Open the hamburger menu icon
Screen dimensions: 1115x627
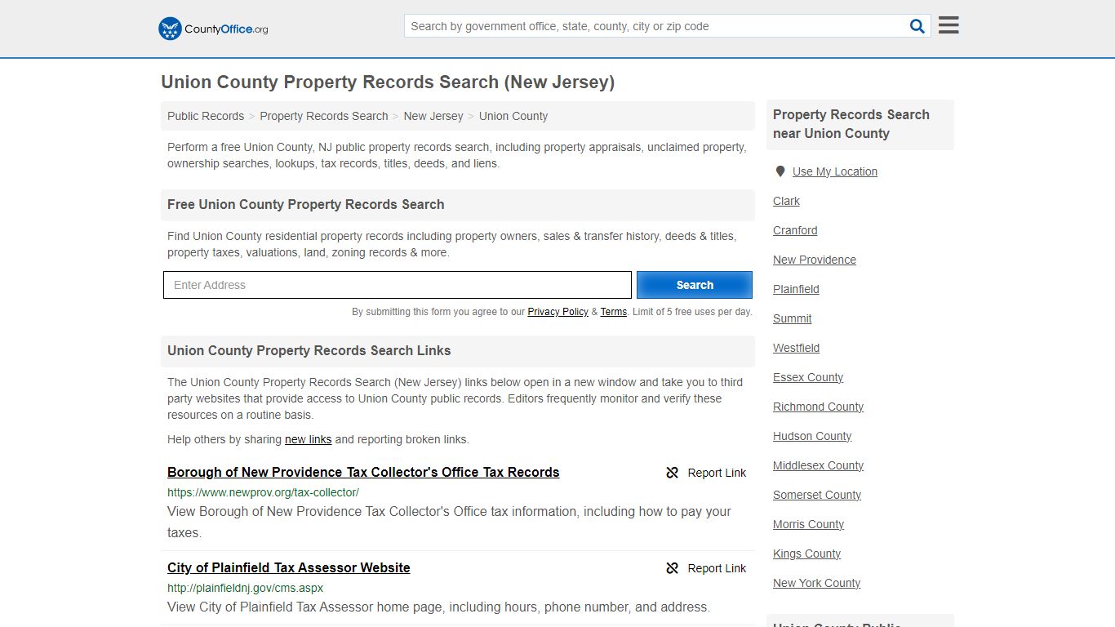948,25
